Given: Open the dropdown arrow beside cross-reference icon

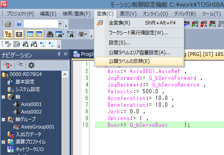Looking at the screenshot, I should [x=63, y=34].
